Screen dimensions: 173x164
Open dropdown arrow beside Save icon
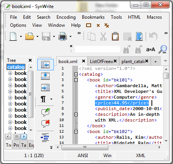tap(54, 37)
